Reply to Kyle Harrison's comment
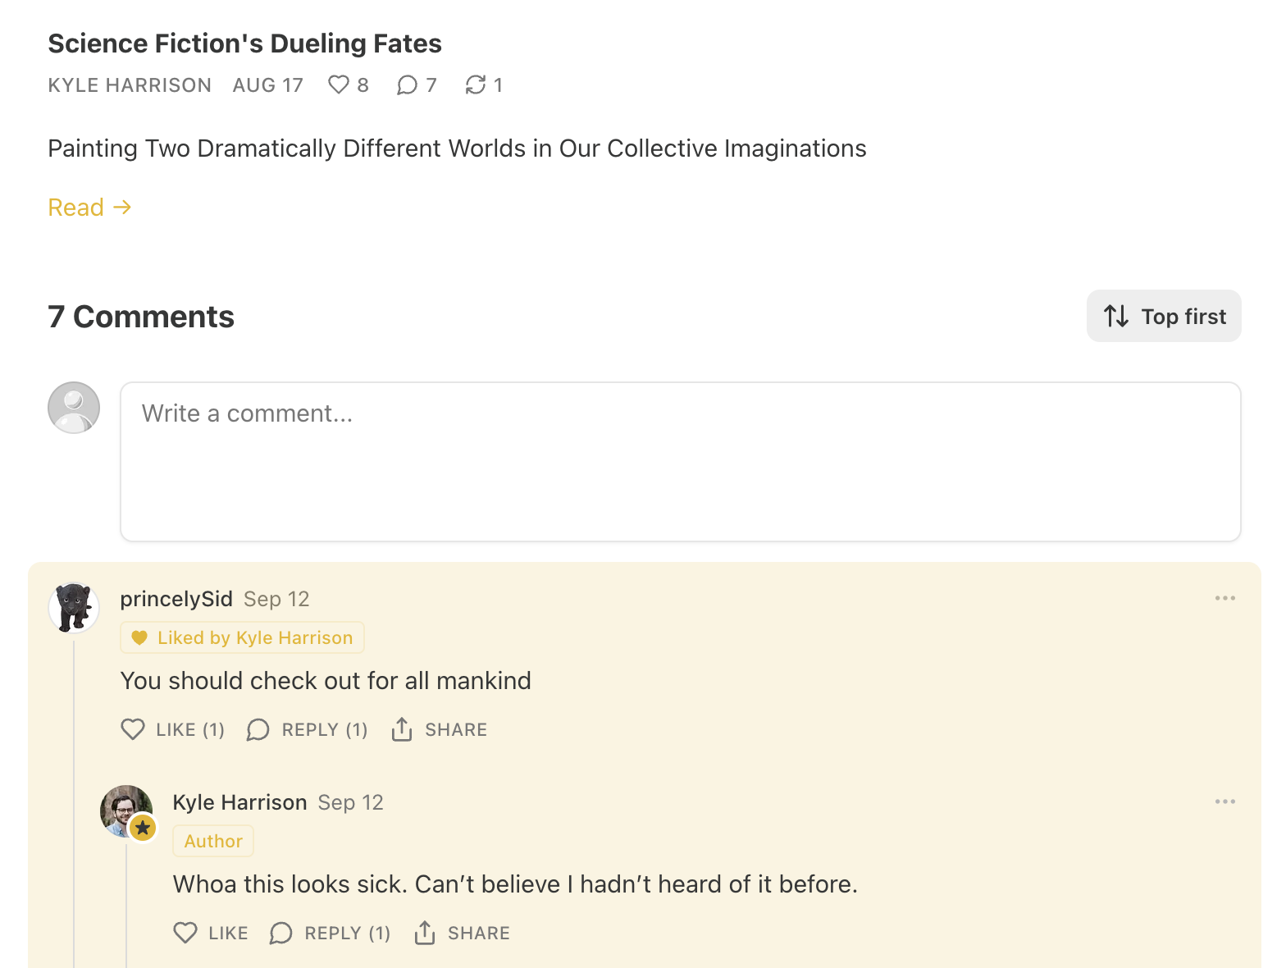1286x968 pixels. point(331,933)
